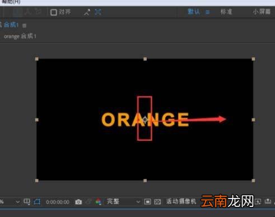Click the icon right of the watermark
This screenshot has width=275, height=217.
click(258, 201)
